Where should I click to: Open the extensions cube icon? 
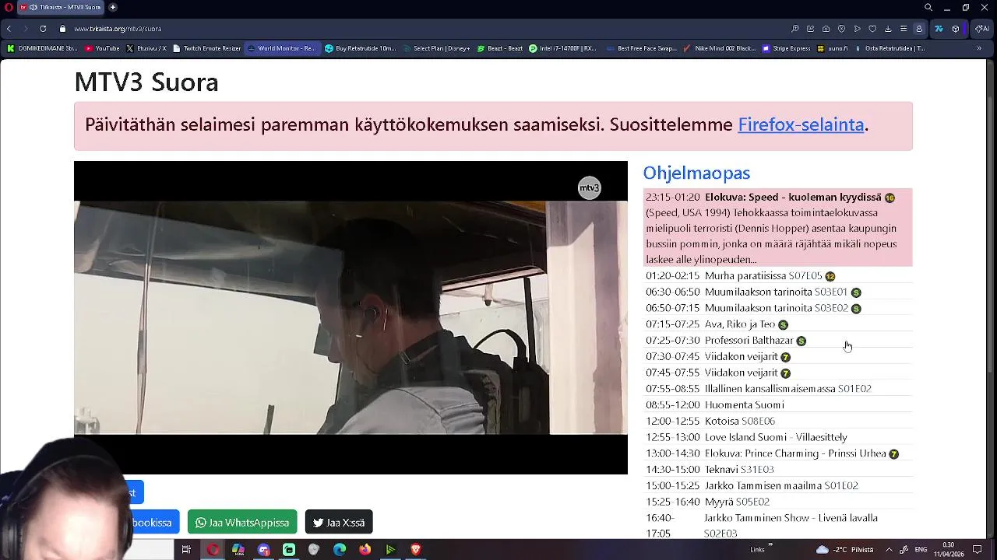pyautogui.click(x=956, y=29)
